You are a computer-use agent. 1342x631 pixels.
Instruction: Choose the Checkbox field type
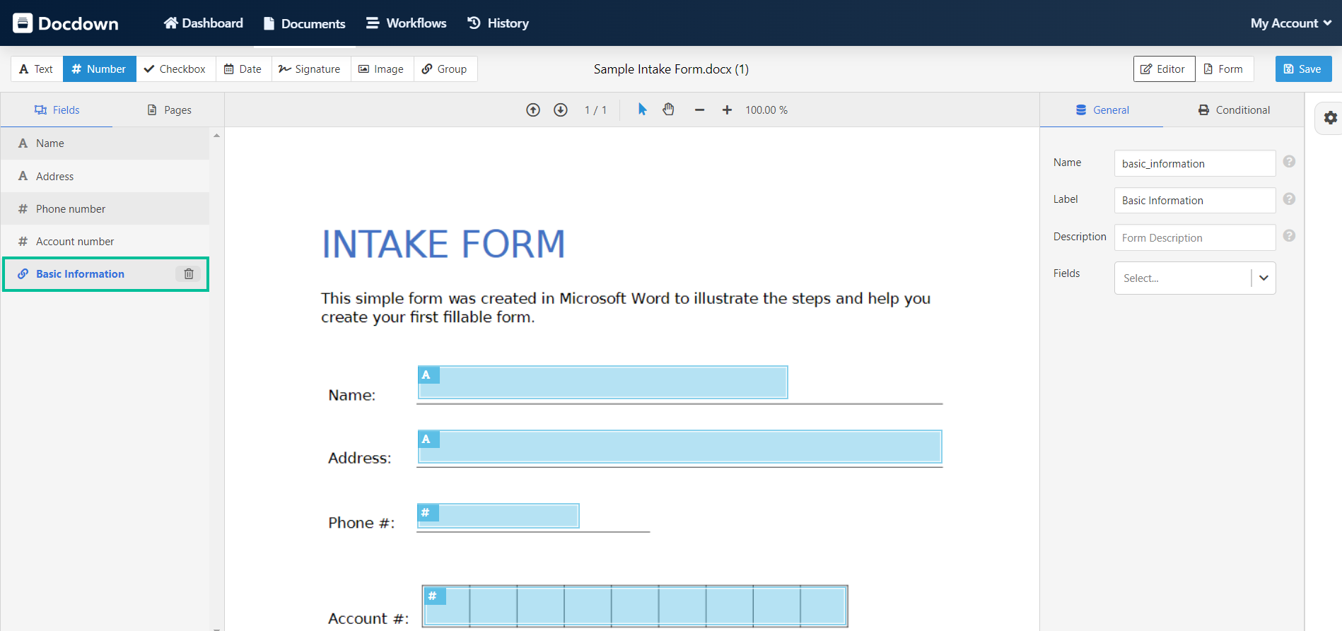tap(175, 69)
